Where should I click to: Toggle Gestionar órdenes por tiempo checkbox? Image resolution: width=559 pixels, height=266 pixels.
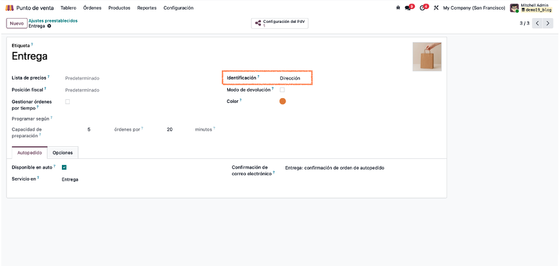click(x=68, y=102)
